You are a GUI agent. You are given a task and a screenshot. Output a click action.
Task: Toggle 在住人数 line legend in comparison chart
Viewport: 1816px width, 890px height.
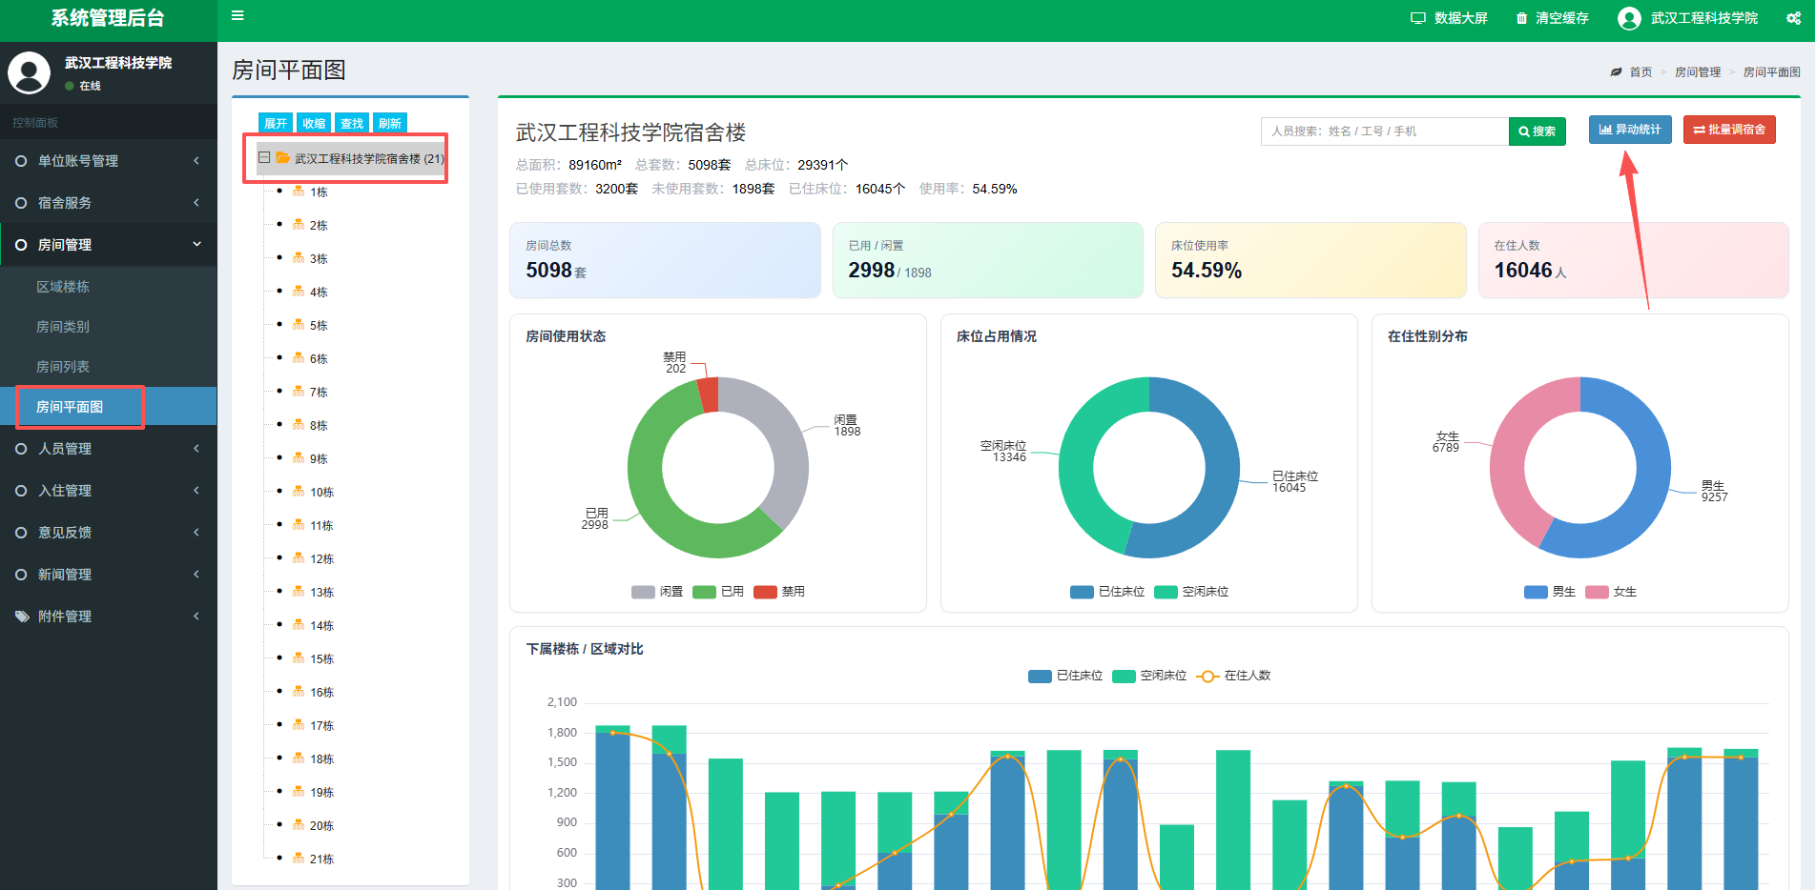(1233, 676)
